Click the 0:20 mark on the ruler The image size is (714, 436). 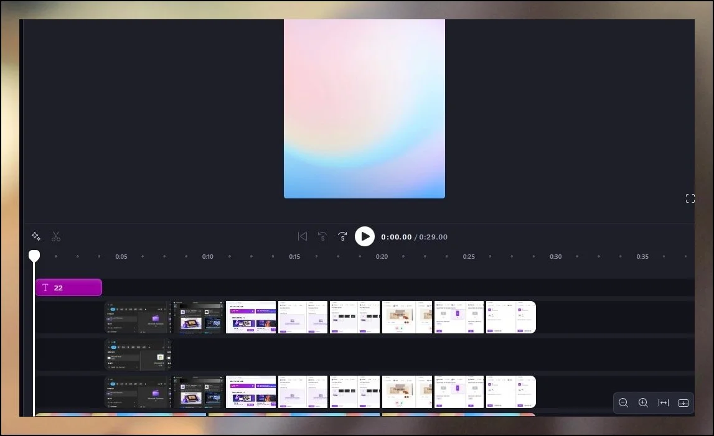tap(382, 256)
